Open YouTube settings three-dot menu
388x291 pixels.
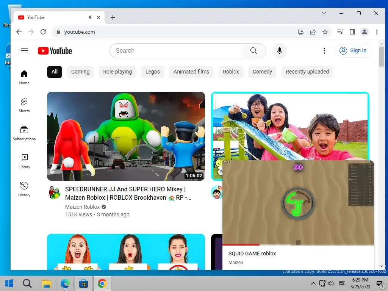[324, 51]
